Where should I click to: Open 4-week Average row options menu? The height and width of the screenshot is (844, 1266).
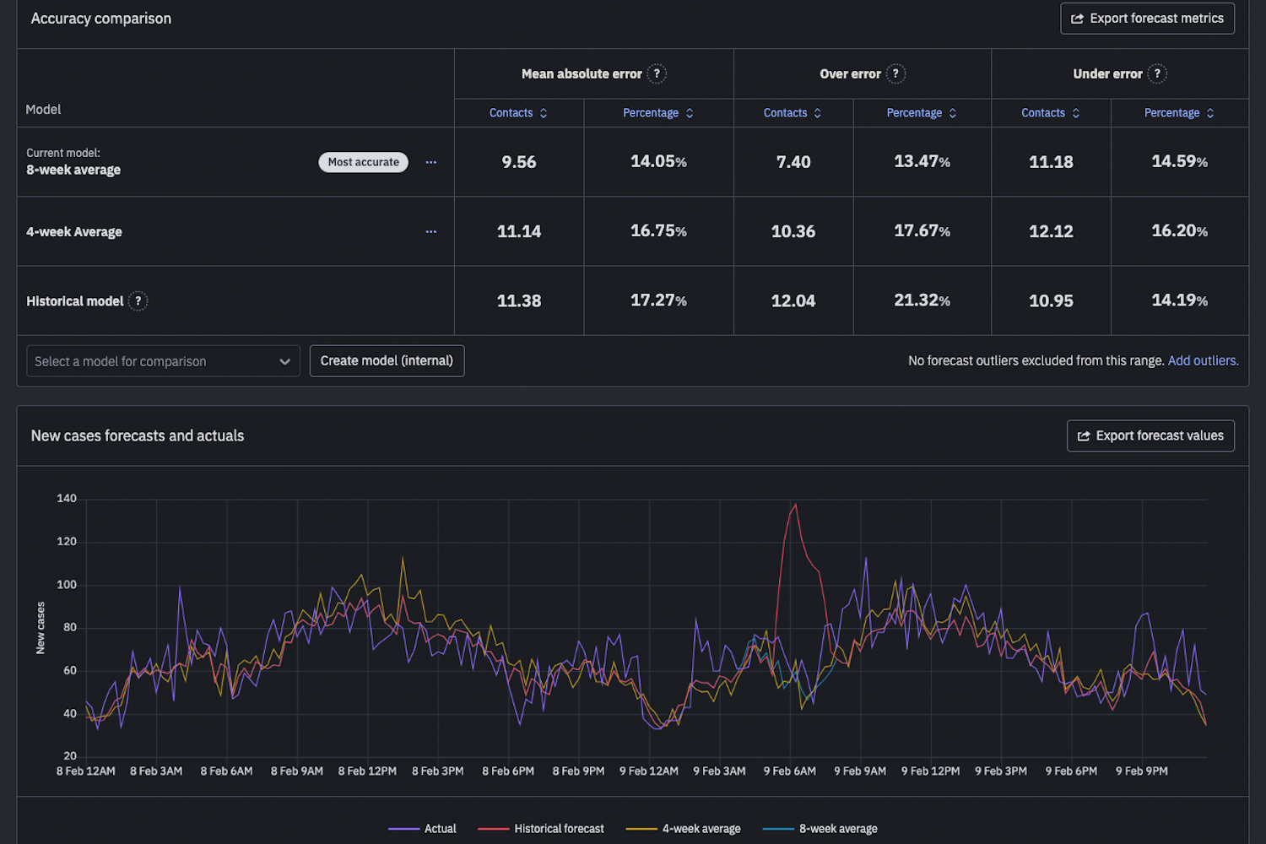[431, 232]
